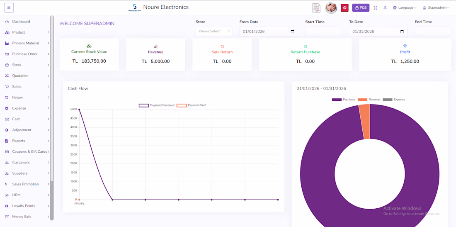This screenshot has height=227, width=456.
Task: Click the handshake avatar icon
Action: (331, 8)
